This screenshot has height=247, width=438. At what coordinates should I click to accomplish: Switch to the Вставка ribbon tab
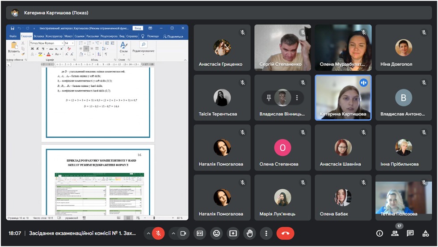tap(39, 36)
